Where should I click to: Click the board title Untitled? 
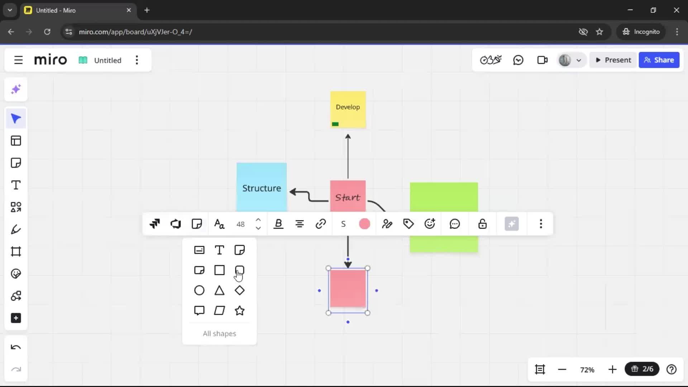[x=107, y=60]
